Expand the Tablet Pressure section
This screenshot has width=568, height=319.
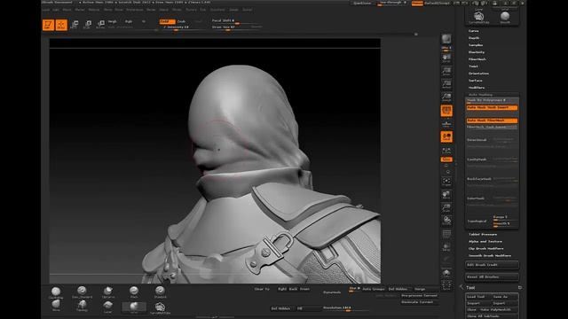pos(483,234)
